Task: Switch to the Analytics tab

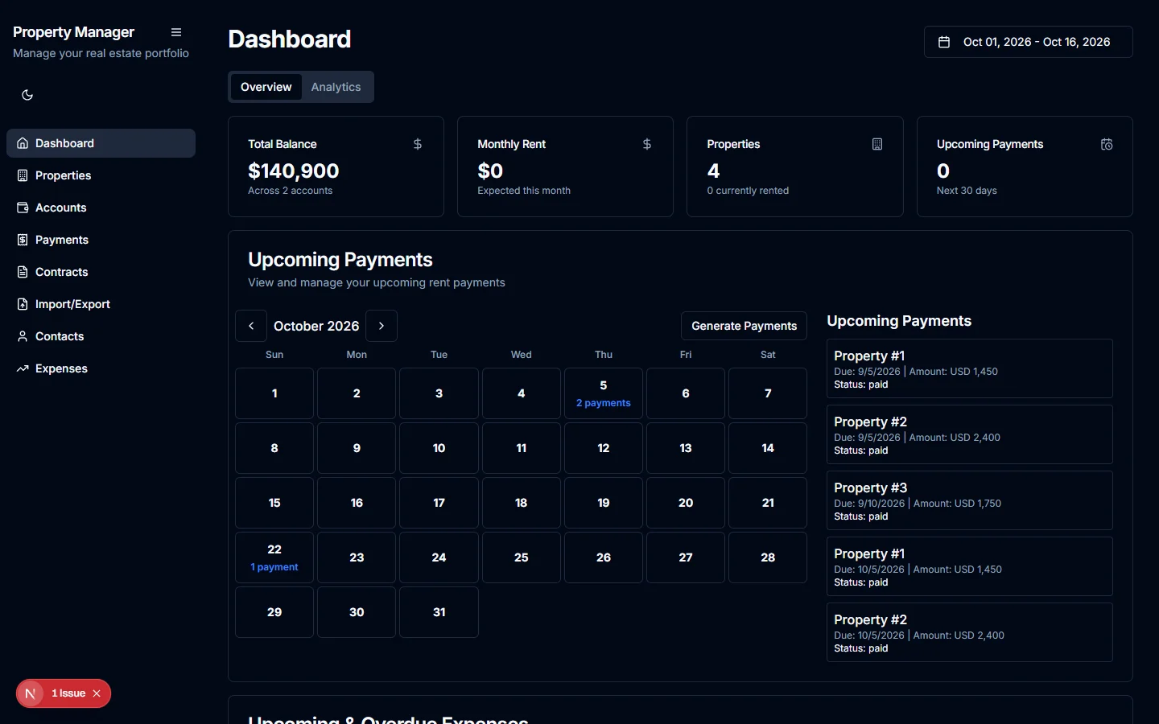Action: tap(336, 87)
